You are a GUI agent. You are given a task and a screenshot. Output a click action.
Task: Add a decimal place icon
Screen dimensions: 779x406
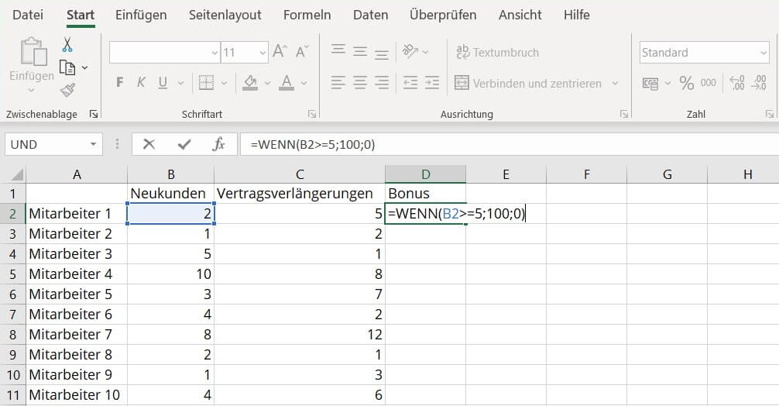coord(737,83)
